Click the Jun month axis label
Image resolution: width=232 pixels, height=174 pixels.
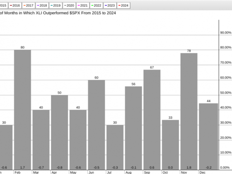point(91,172)
